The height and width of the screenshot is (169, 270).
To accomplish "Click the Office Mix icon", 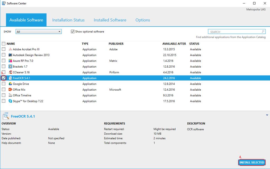I will click(10, 90).
